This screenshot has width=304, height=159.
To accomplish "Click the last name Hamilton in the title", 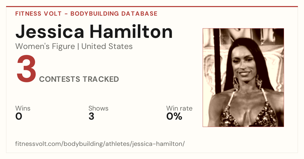I will (131, 32).
